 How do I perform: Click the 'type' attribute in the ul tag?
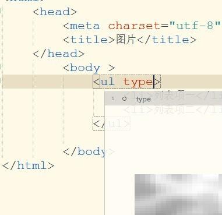tap(138, 82)
